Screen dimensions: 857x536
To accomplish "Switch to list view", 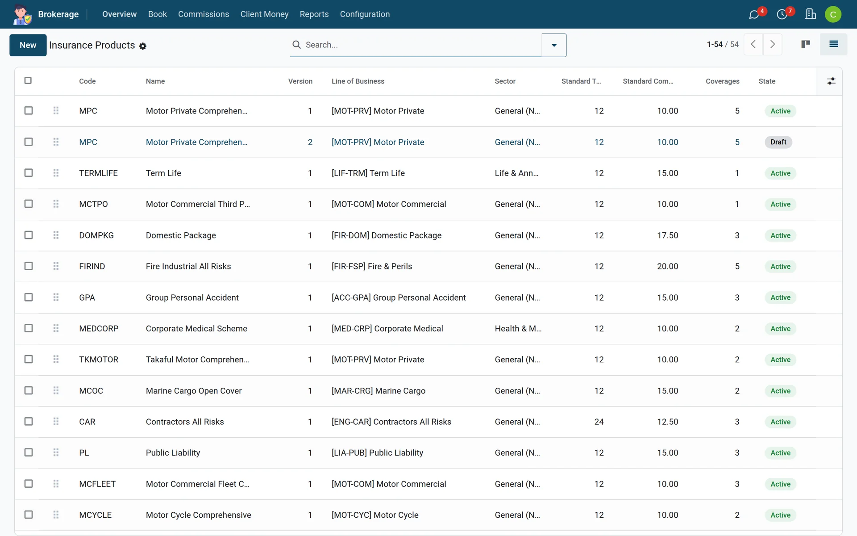I will pos(833,44).
